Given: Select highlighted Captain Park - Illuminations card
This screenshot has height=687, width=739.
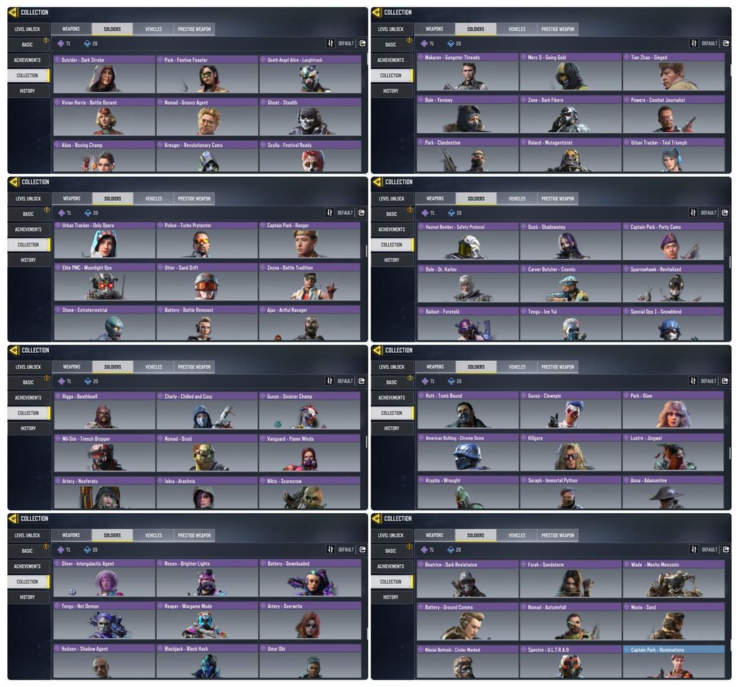Looking at the screenshot, I should pyautogui.click(x=674, y=662).
